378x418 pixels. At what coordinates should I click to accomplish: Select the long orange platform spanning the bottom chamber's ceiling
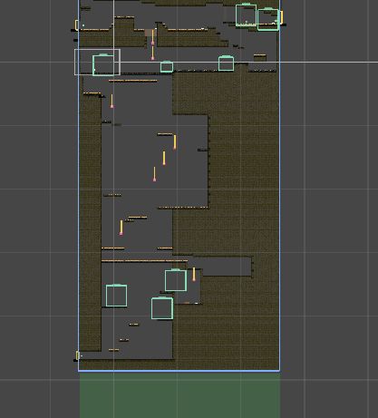click(144, 260)
